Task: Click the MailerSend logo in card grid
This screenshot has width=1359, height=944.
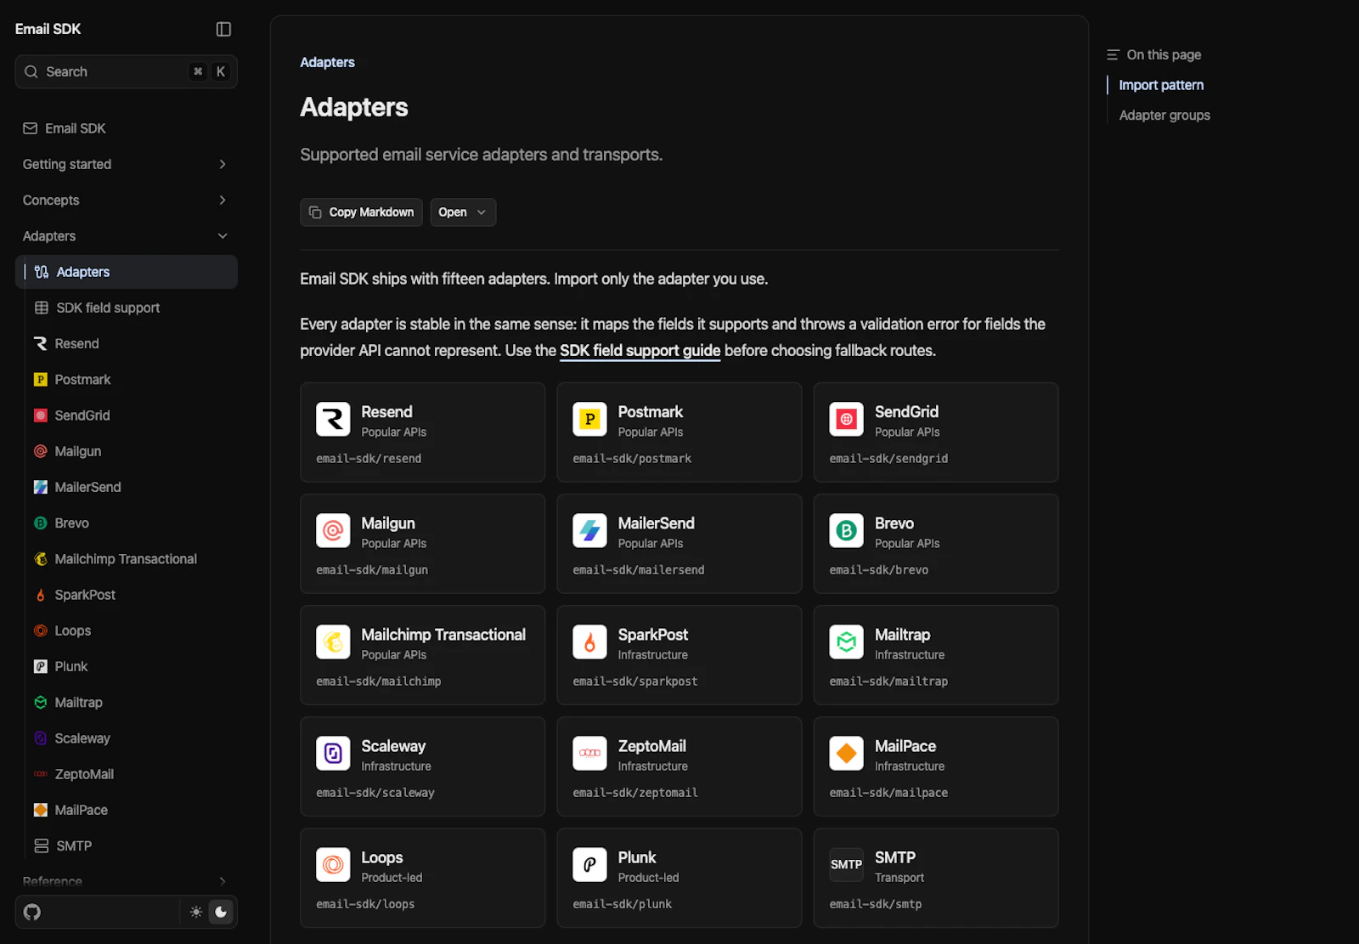Action: (x=589, y=530)
